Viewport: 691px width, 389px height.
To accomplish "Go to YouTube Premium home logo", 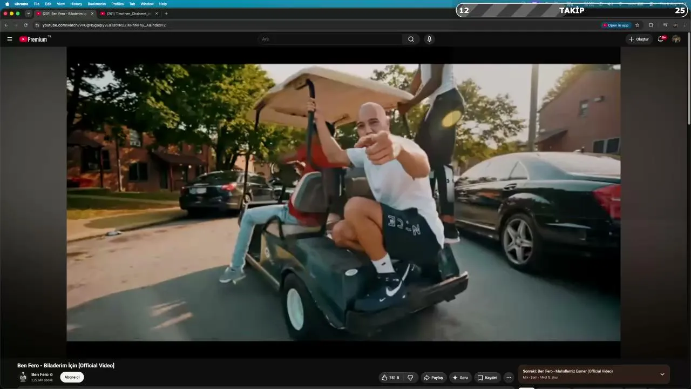I will (x=33, y=39).
